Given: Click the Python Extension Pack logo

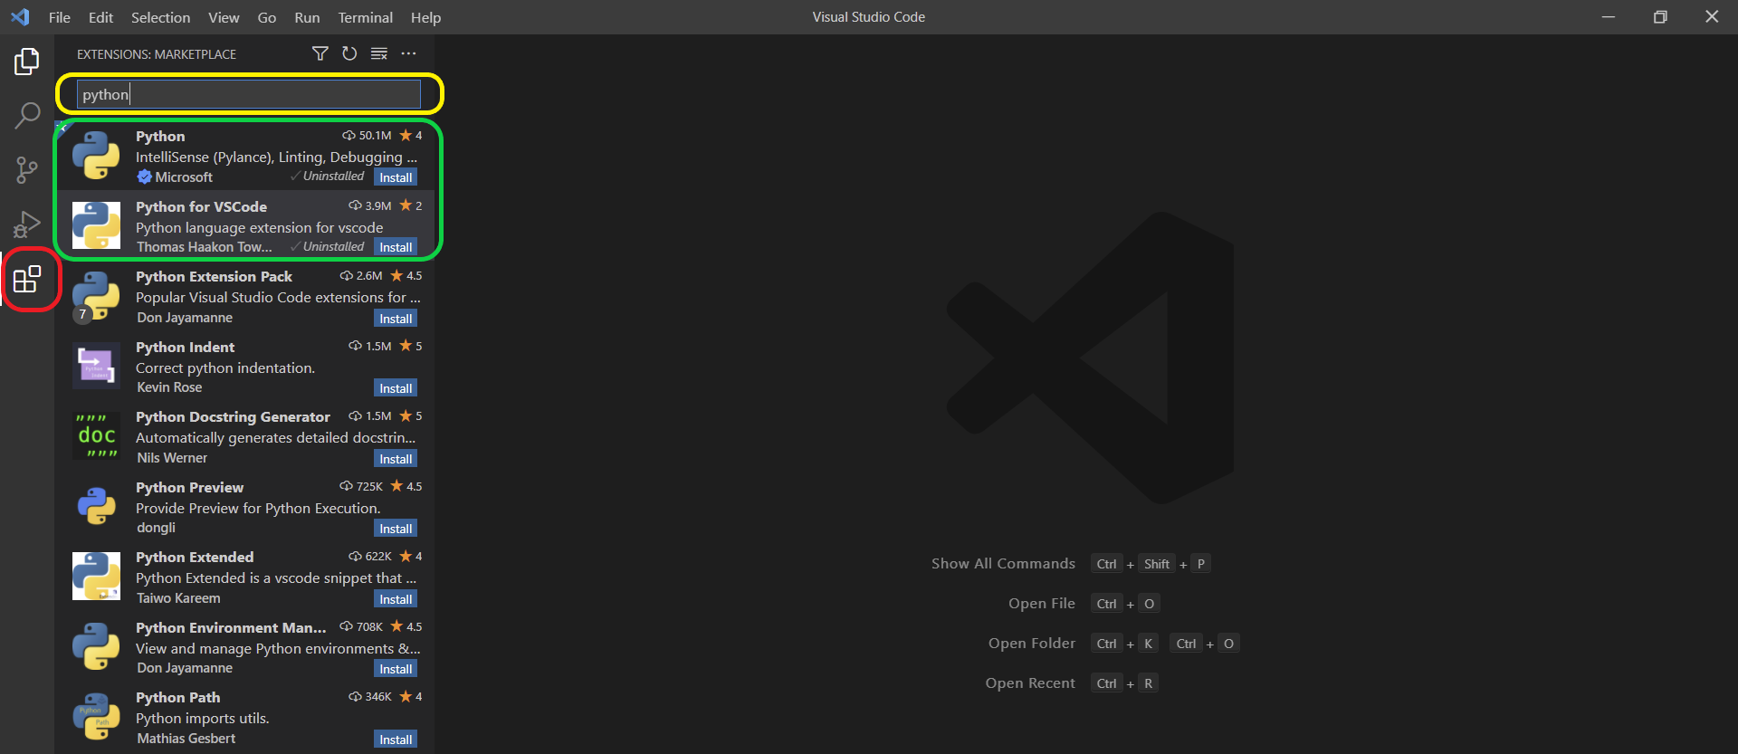Looking at the screenshot, I should pos(96,295).
